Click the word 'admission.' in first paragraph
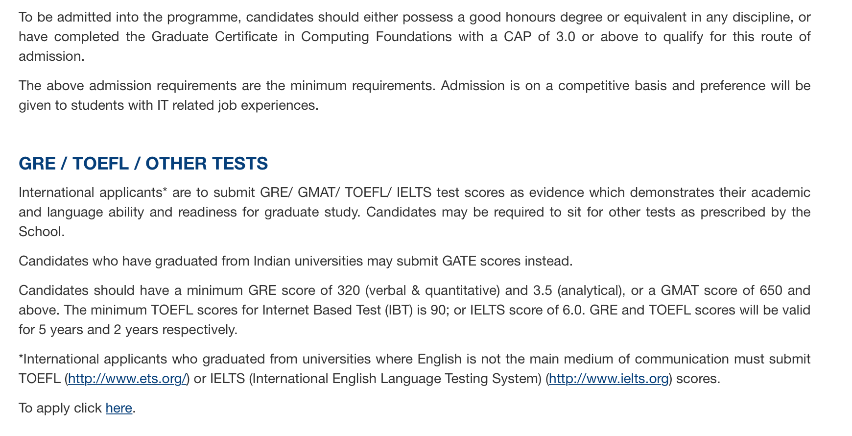This screenshot has width=852, height=436. tap(51, 56)
